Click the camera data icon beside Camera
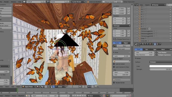172x97 pixels. pos(149,29)
